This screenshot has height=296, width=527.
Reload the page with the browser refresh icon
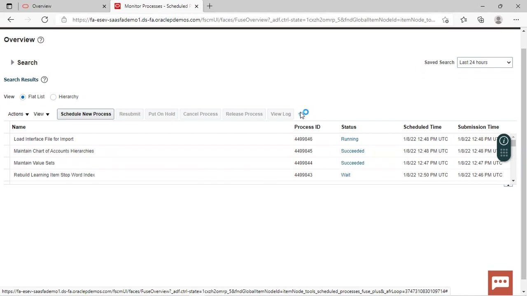coord(45,19)
